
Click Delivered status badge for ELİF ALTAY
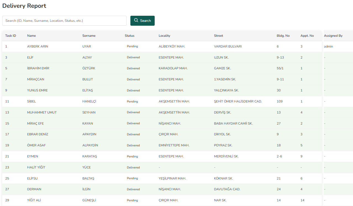pyautogui.click(x=133, y=57)
